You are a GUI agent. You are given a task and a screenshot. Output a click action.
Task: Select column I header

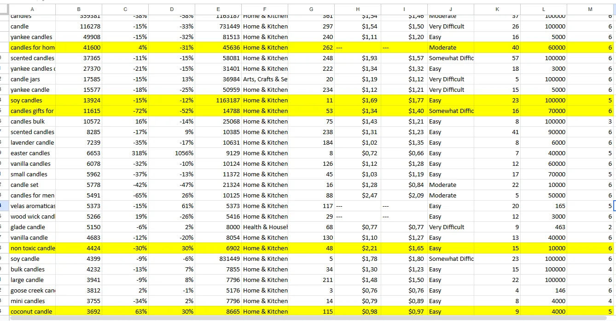click(x=404, y=10)
